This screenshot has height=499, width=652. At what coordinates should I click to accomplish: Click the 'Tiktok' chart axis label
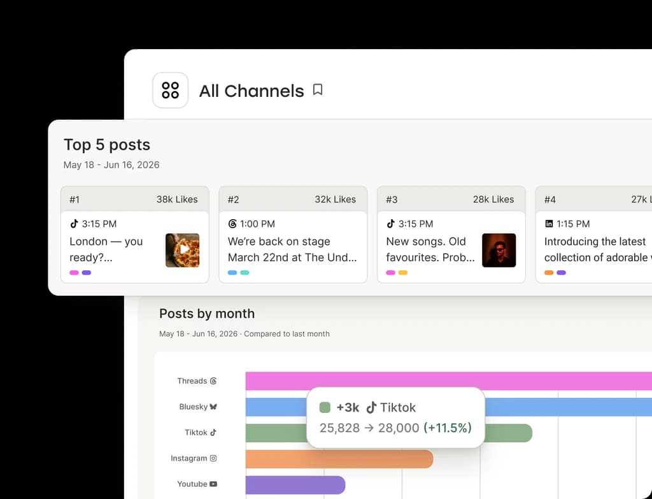(196, 433)
